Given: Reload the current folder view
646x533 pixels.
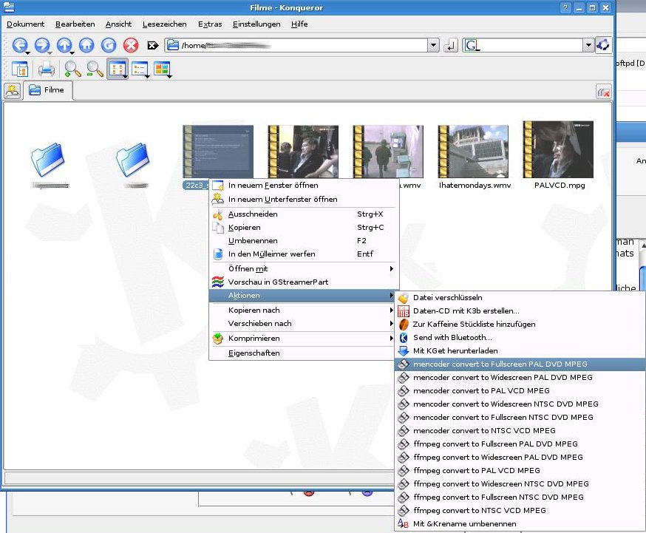Looking at the screenshot, I should [109, 45].
